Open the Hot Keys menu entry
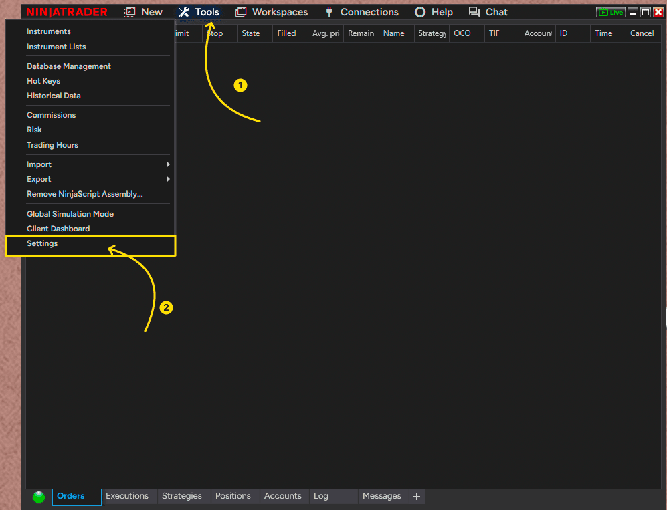667x510 pixels. (43, 81)
